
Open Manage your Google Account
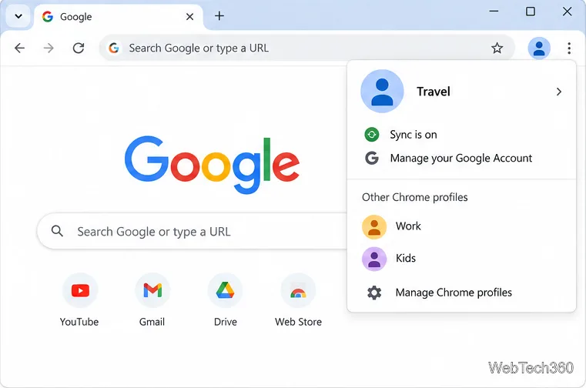(460, 158)
